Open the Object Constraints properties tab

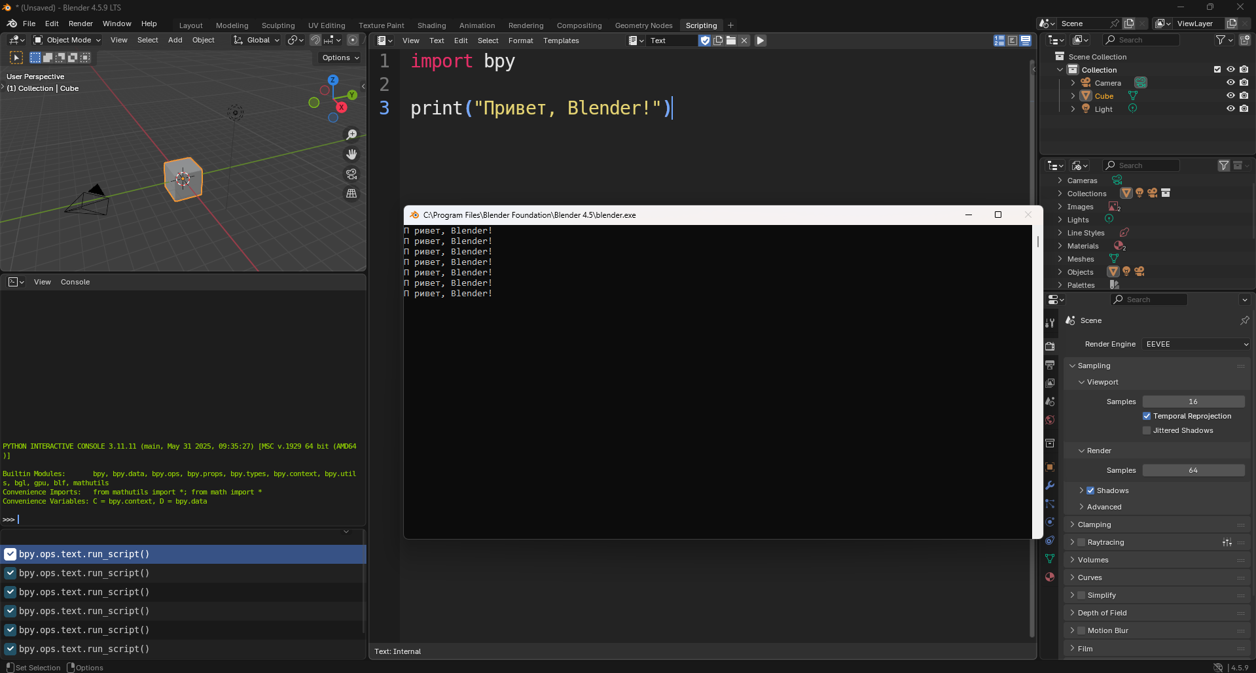pos(1050,540)
